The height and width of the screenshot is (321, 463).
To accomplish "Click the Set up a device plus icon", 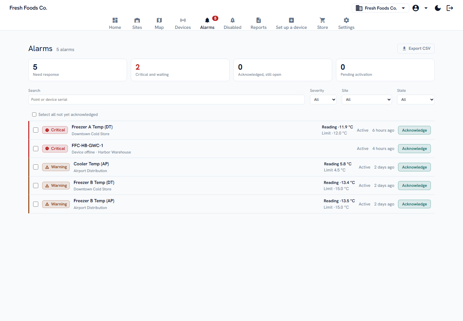I will (x=291, y=20).
